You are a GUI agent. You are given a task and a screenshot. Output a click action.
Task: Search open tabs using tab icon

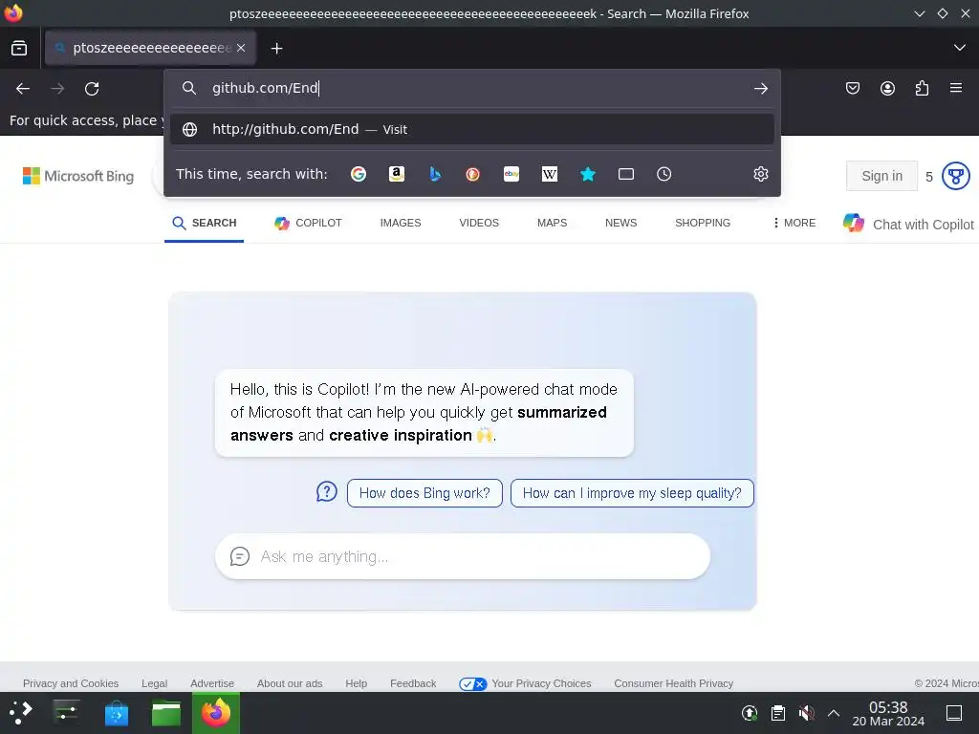pyautogui.click(x=626, y=174)
